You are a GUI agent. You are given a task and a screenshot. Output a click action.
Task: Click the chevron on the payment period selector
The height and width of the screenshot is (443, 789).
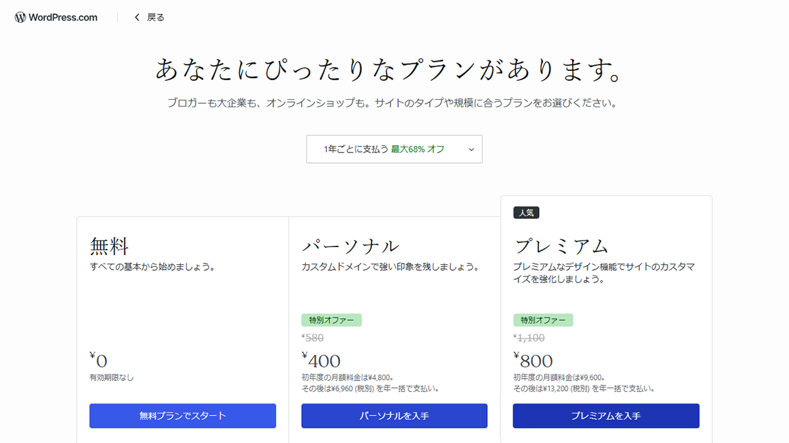coord(471,149)
